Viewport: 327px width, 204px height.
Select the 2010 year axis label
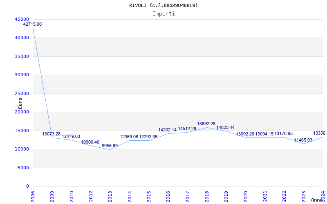coord(72,197)
